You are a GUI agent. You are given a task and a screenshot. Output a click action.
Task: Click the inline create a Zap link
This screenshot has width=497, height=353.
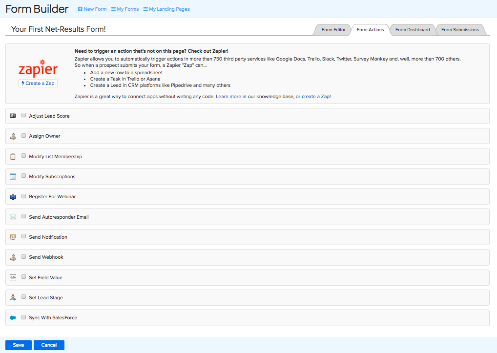(x=316, y=97)
